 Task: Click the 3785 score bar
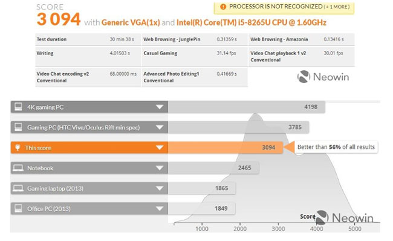[239, 127]
